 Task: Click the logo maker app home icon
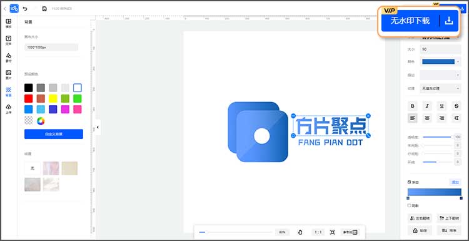click(x=14, y=8)
